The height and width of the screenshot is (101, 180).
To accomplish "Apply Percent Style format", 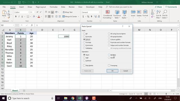I will tap(88, 17).
